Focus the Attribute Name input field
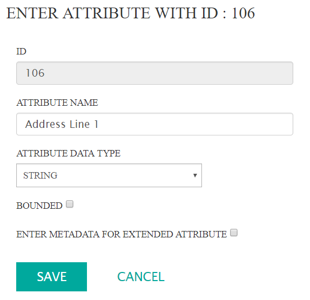Screen dimensions: 310x300 [x=154, y=124]
